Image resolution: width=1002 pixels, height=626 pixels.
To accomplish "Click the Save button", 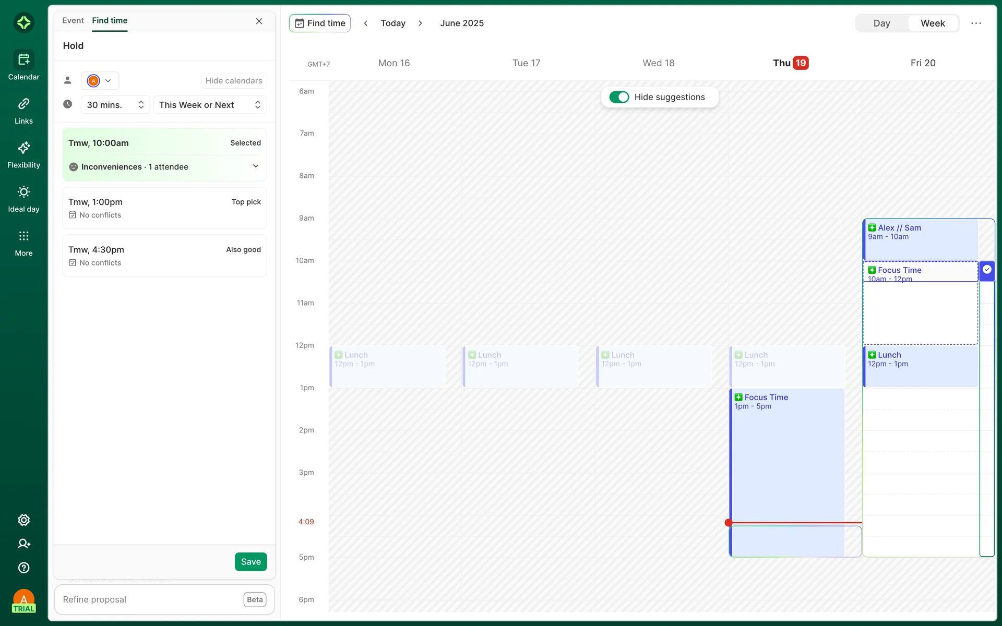I will (x=250, y=561).
